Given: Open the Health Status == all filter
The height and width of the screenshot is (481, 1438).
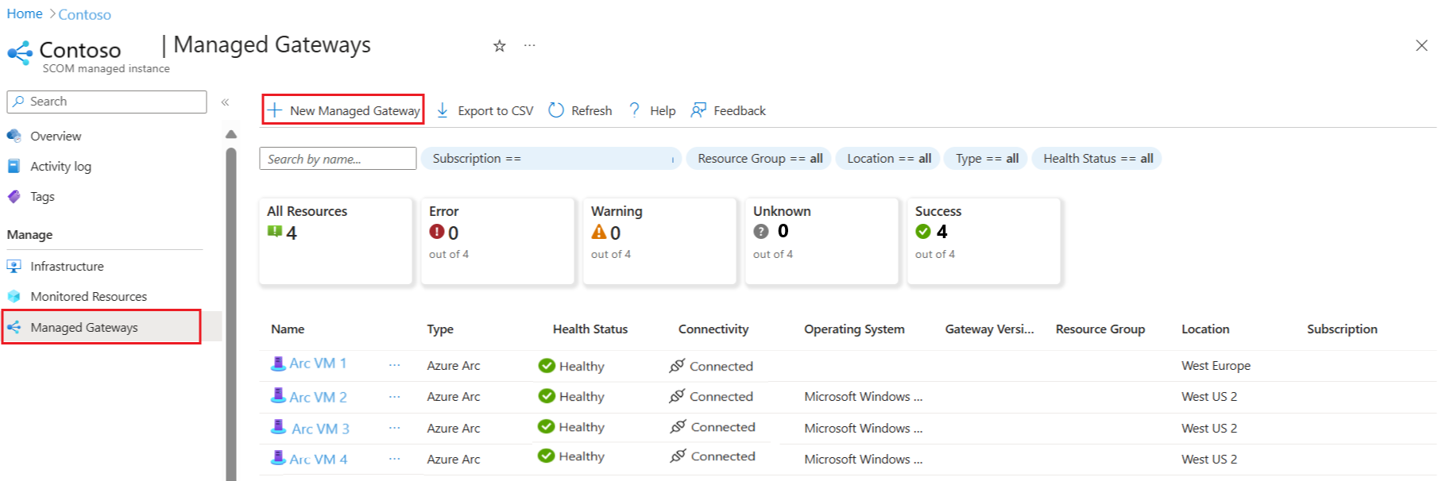Looking at the screenshot, I should tap(1097, 159).
